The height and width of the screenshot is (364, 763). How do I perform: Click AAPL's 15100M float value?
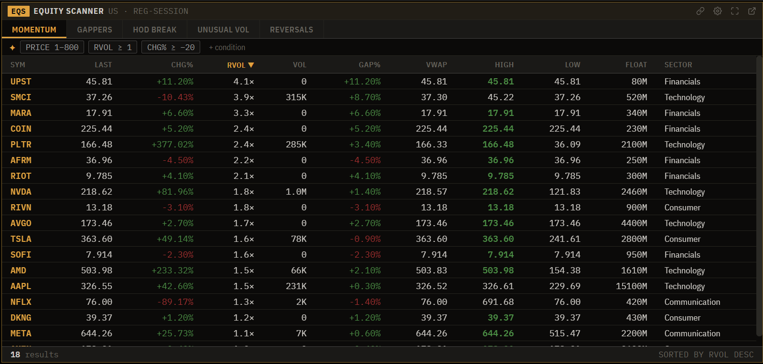pos(632,286)
